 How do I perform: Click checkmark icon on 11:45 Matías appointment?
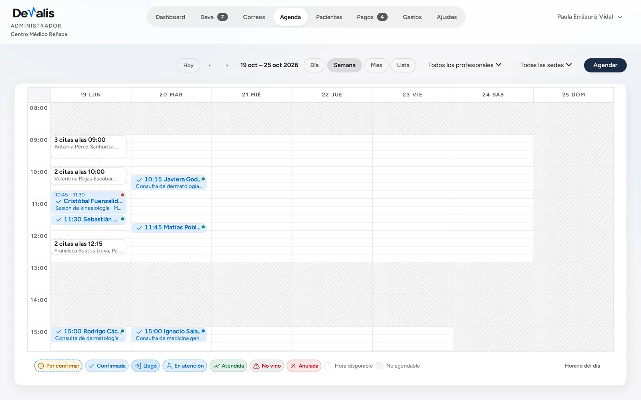click(x=139, y=228)
